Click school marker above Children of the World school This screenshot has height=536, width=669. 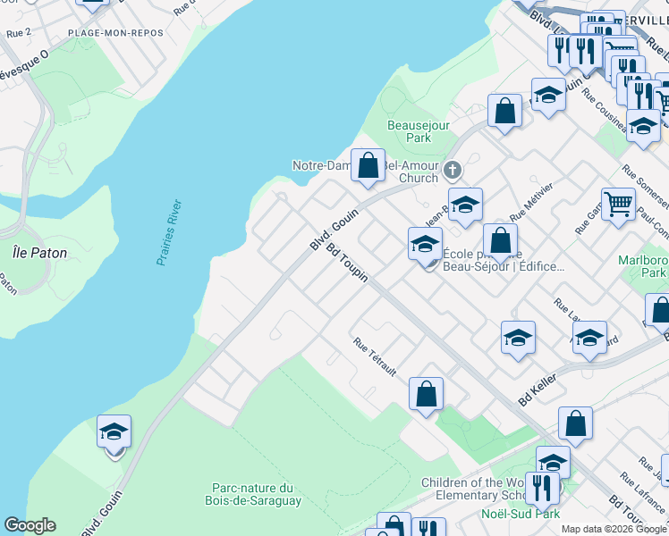coord(554,462)
